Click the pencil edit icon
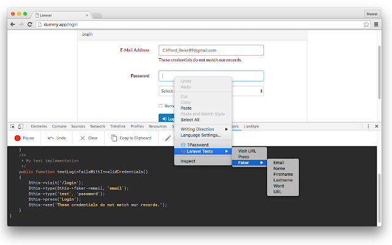The height and width of the screenshot is (245, 392). tap(168, 138)
